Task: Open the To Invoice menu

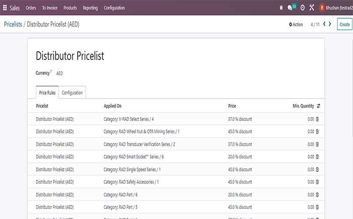Action: (50, 8)
